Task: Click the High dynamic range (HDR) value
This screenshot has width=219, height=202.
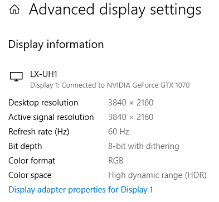Action: (157, 175)
